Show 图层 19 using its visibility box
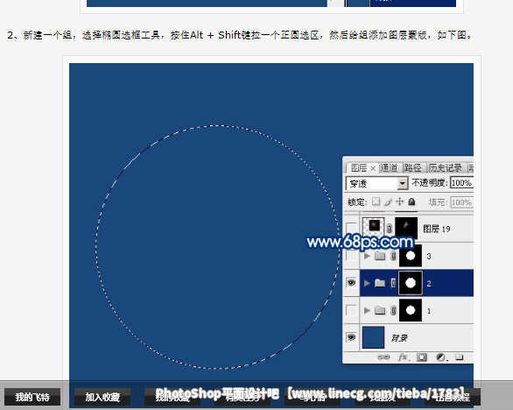 pyautogui.click(x=351, y=228)
